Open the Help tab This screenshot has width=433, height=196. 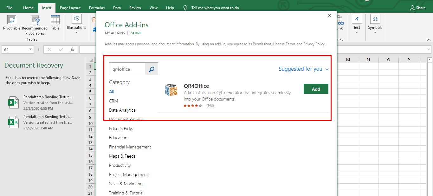170,8
